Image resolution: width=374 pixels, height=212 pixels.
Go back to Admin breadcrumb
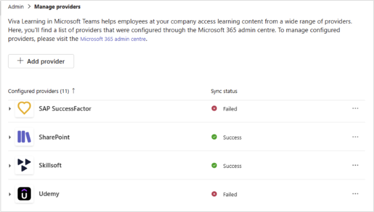tap(16, 7)
